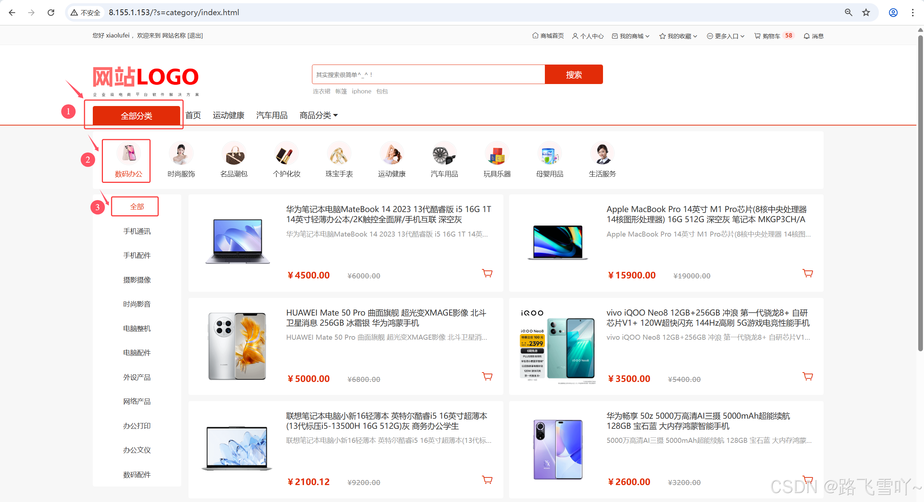Focus the product search input field
This screenshot has width=924, height=502.
click(428, 75)
